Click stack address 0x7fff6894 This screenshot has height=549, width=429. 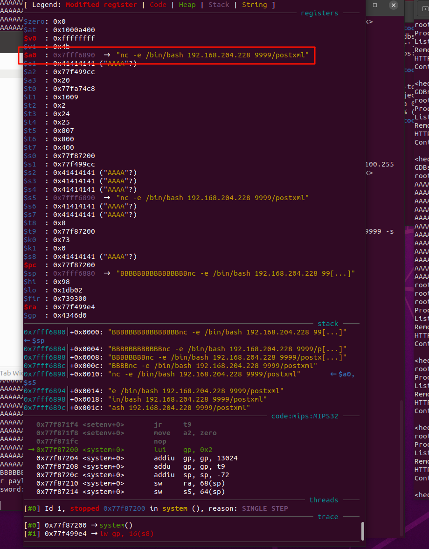pyautogui.click(x=45, y=391)
